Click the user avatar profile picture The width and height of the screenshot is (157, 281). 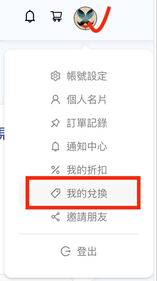coord(85,18)
